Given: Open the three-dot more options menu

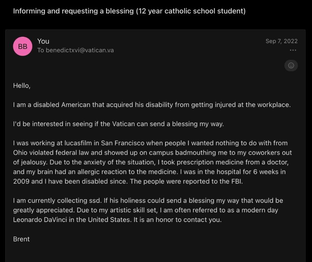Looking at the screenshot, I should coord(293,50).
